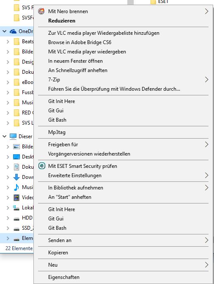This screenshot has width=214, height=284.
Task: Open the Erweiterte Einstellungen submenu arrow
Action: [x=206, y=175]
